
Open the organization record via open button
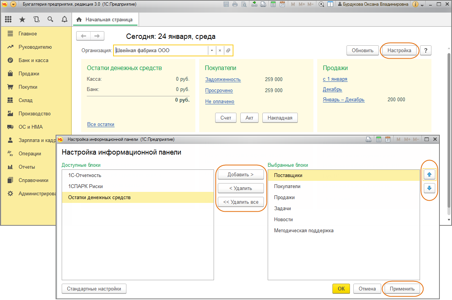pos(228,51)
